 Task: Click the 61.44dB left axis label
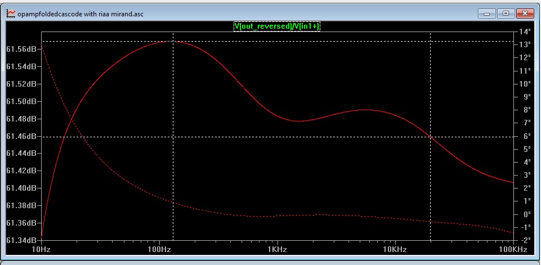21,153
